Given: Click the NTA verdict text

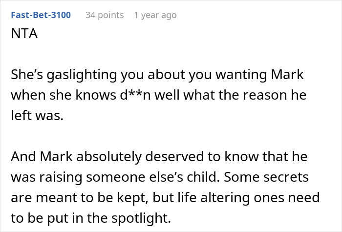Looking at the screenshot, I should click(24, 34).
